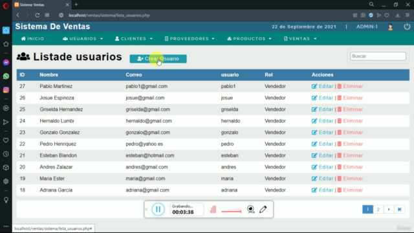This screenshot has width=414, height=233.
Task: Click the Opera sidebar home icon
Action: point(6,30)
